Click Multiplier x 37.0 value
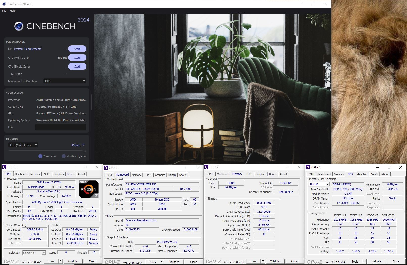407x265 pixels. 35,234
